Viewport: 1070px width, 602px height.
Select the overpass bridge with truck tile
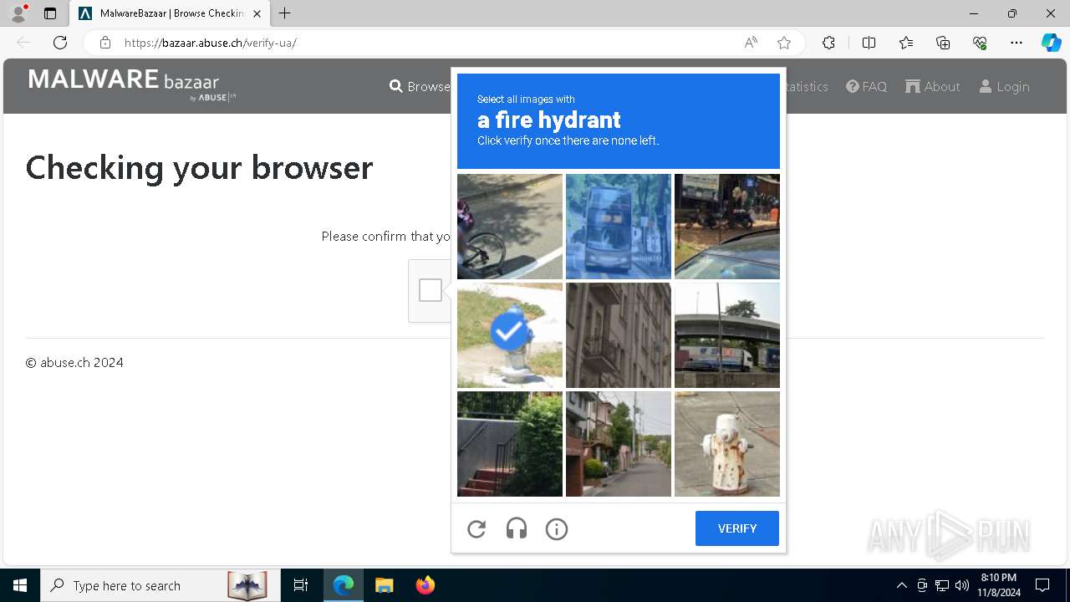tap(727, 335)
